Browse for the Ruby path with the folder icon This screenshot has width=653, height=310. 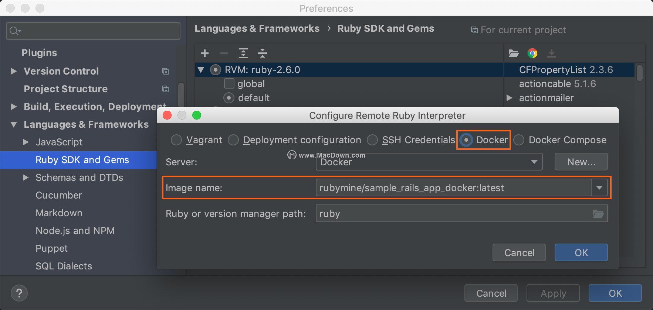click(598, 214)
